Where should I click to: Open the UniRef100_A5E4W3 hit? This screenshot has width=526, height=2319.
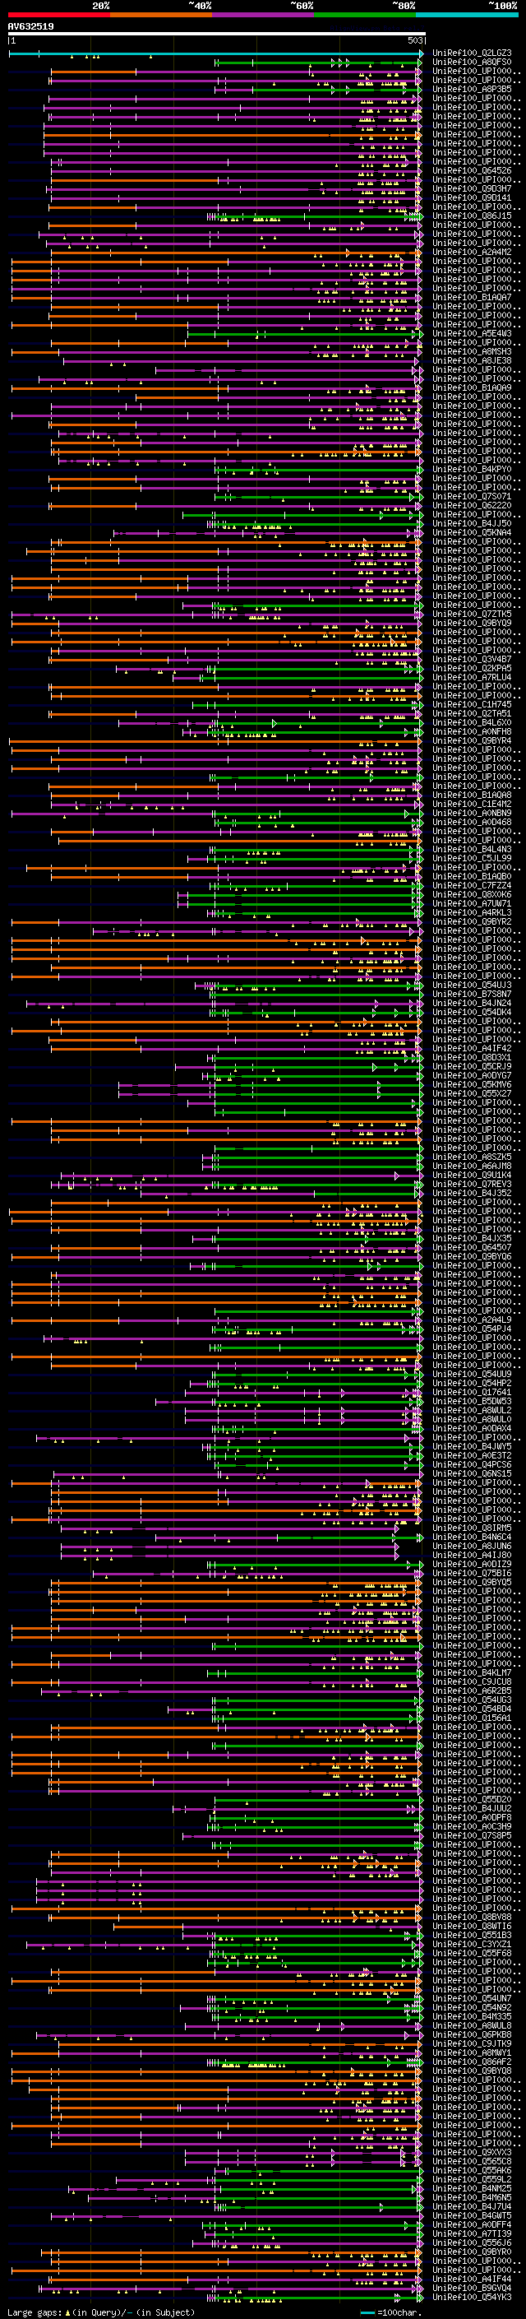[x=471, y=334]
